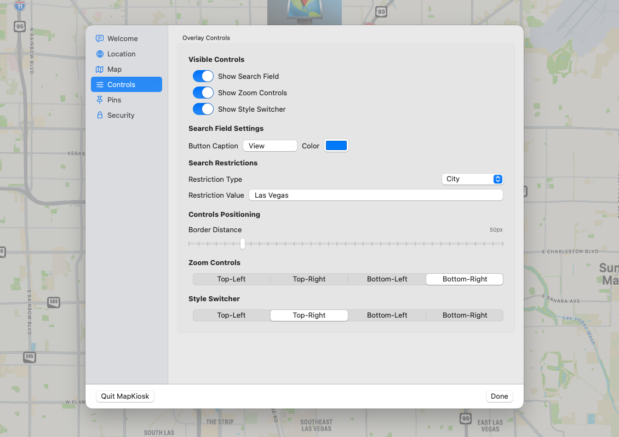
Task: Click the route 595 shield on the map
Action: (x=30, y=357)
